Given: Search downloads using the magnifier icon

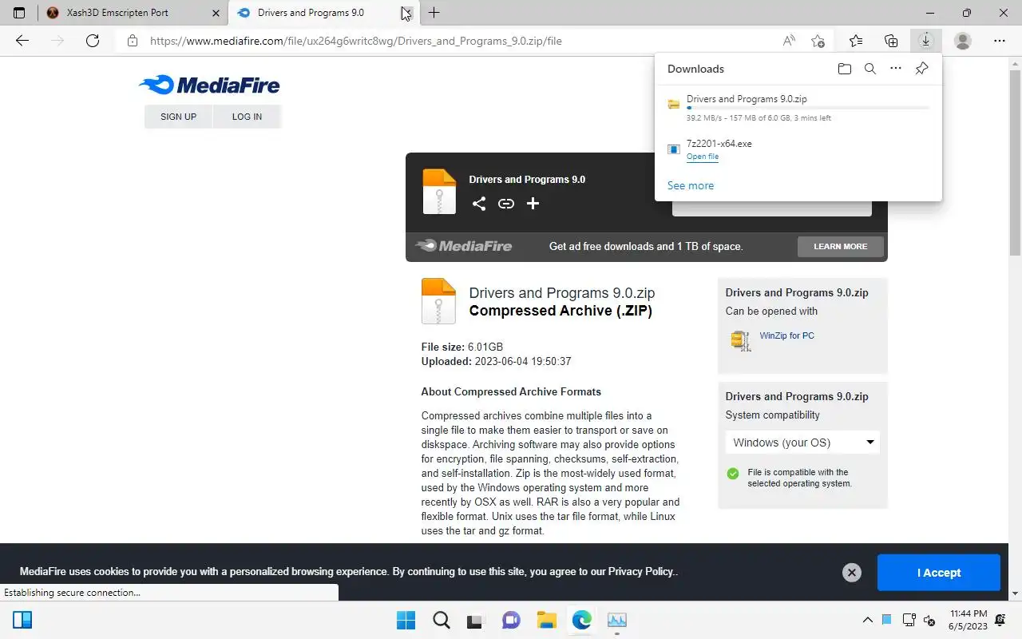Looking at the screenshot, I should [x=870, y=69].
